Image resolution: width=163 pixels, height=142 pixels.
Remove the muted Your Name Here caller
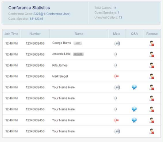pyautogui.click(x=152, y=120)
